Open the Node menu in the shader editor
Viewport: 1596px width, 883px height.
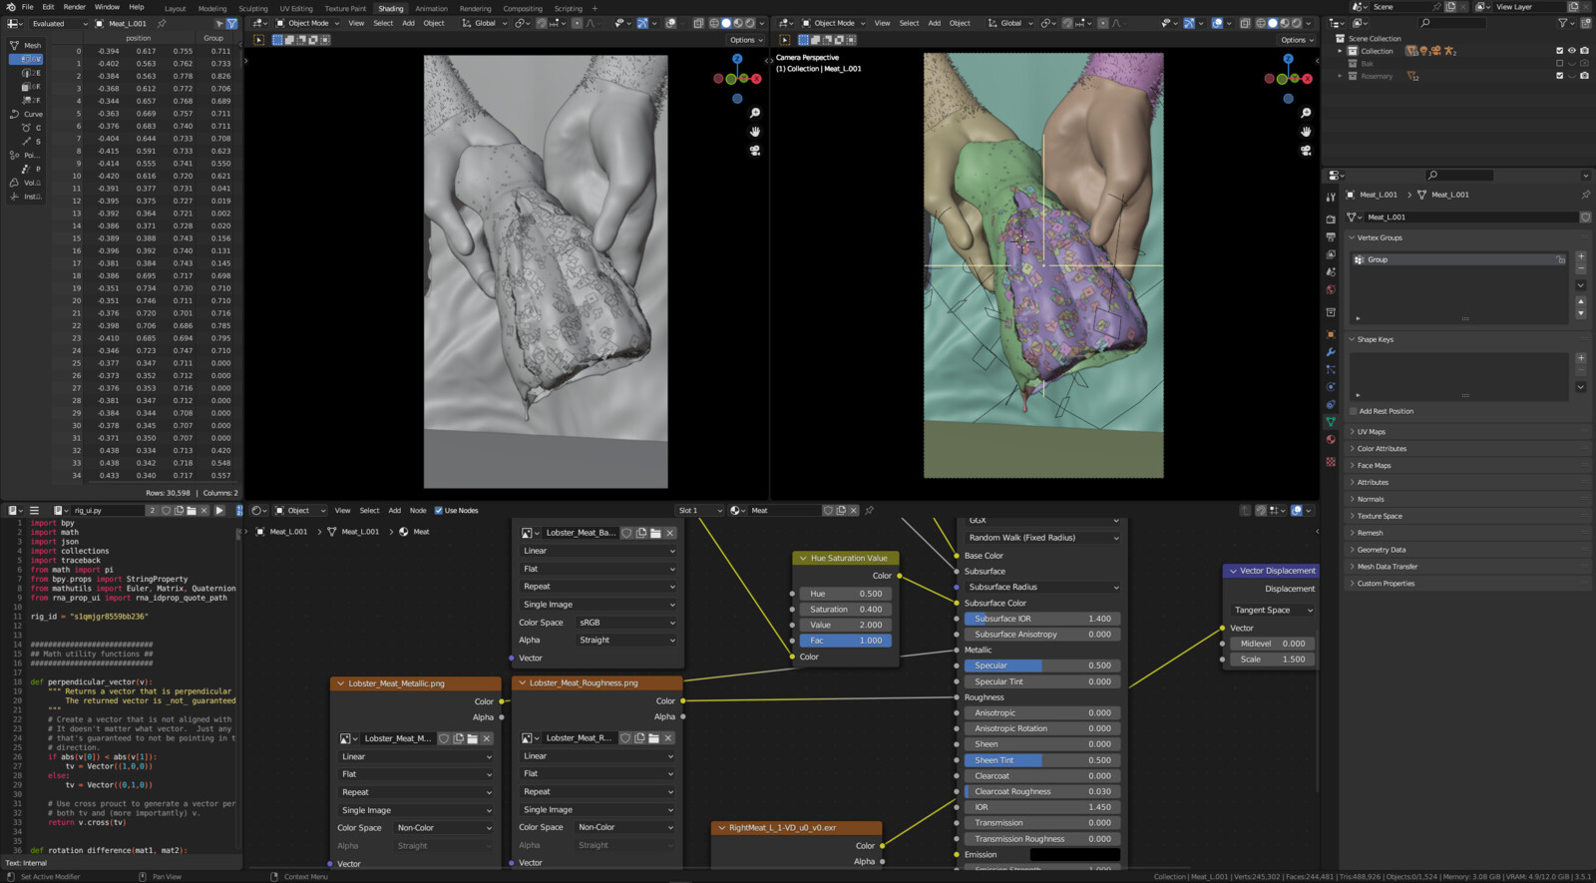coord(418,510)
